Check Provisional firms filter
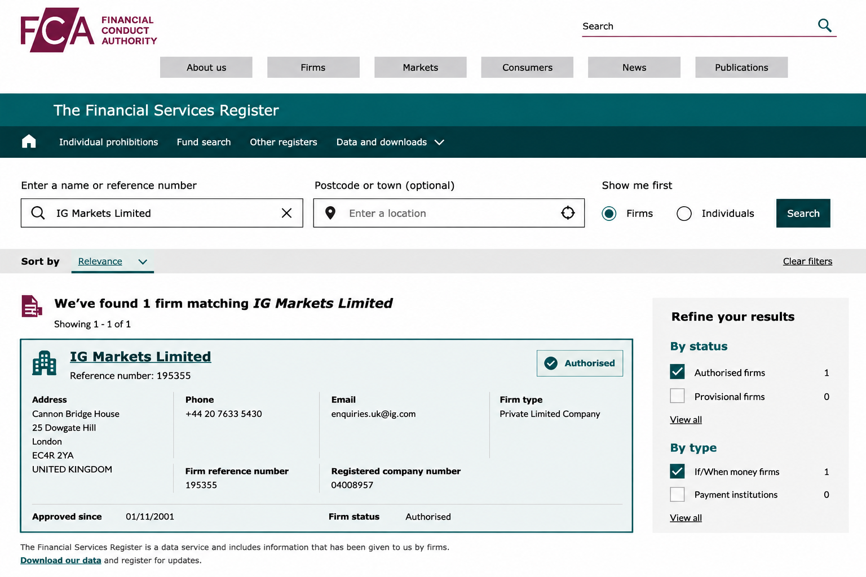Viewport: 866px width, 577px height. pos(677,396)
